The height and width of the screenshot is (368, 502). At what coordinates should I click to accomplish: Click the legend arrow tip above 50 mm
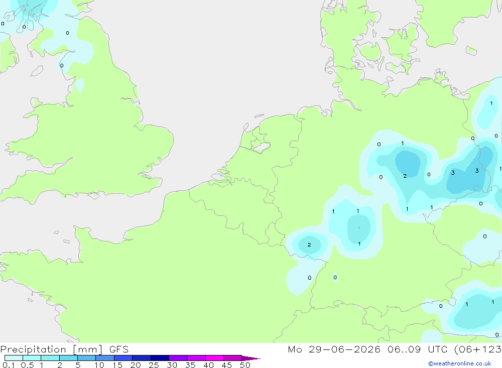251,358
